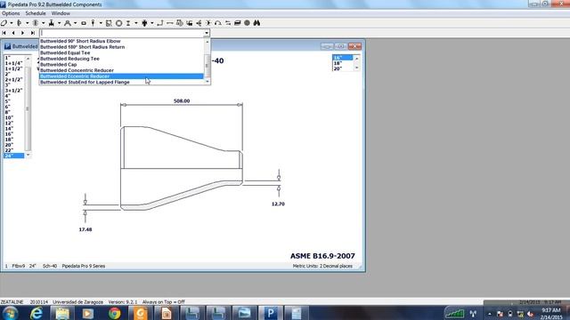Launch Internet Explorer from the taskbar
Image resolution: width=570 pixels, height=320 pixels.
pos(37,313)
